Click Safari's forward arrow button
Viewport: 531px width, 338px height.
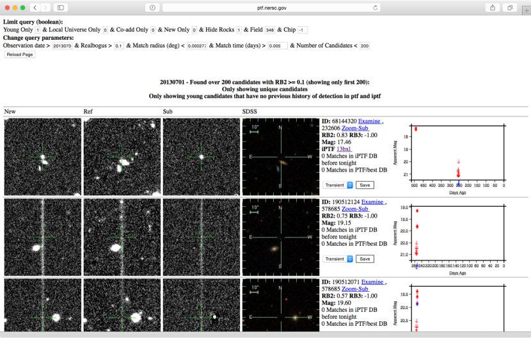45,8
